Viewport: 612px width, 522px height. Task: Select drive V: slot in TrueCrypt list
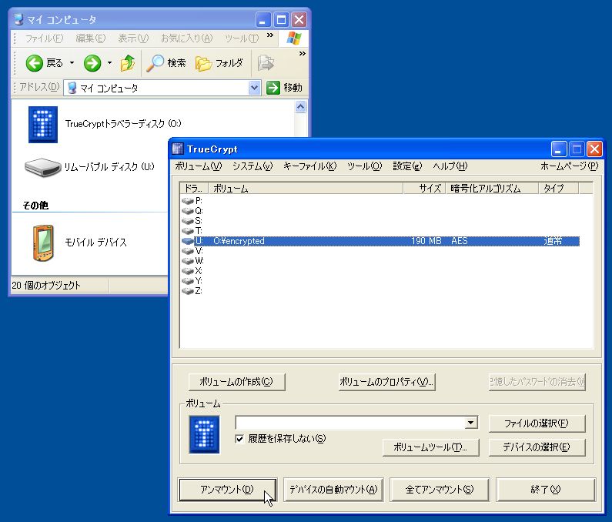tap(192, 251)
